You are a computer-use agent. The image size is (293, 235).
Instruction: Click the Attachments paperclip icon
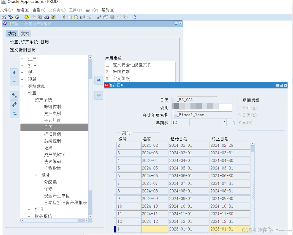(x=119, y=17)
